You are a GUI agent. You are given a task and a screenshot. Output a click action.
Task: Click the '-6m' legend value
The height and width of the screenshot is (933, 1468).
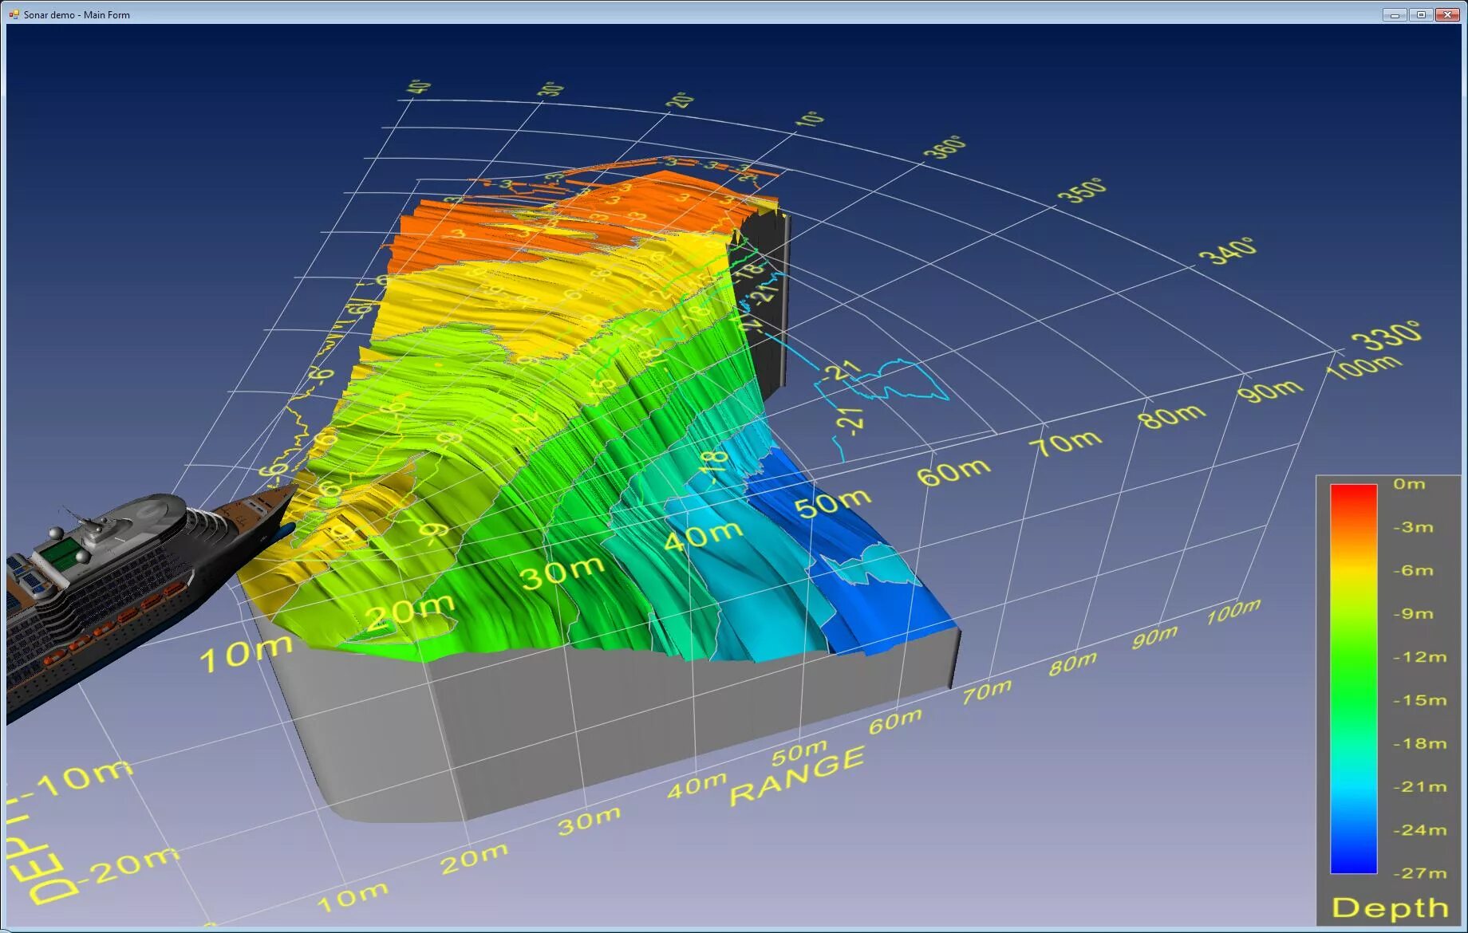pyautogui.click(x=1413, y=570)
